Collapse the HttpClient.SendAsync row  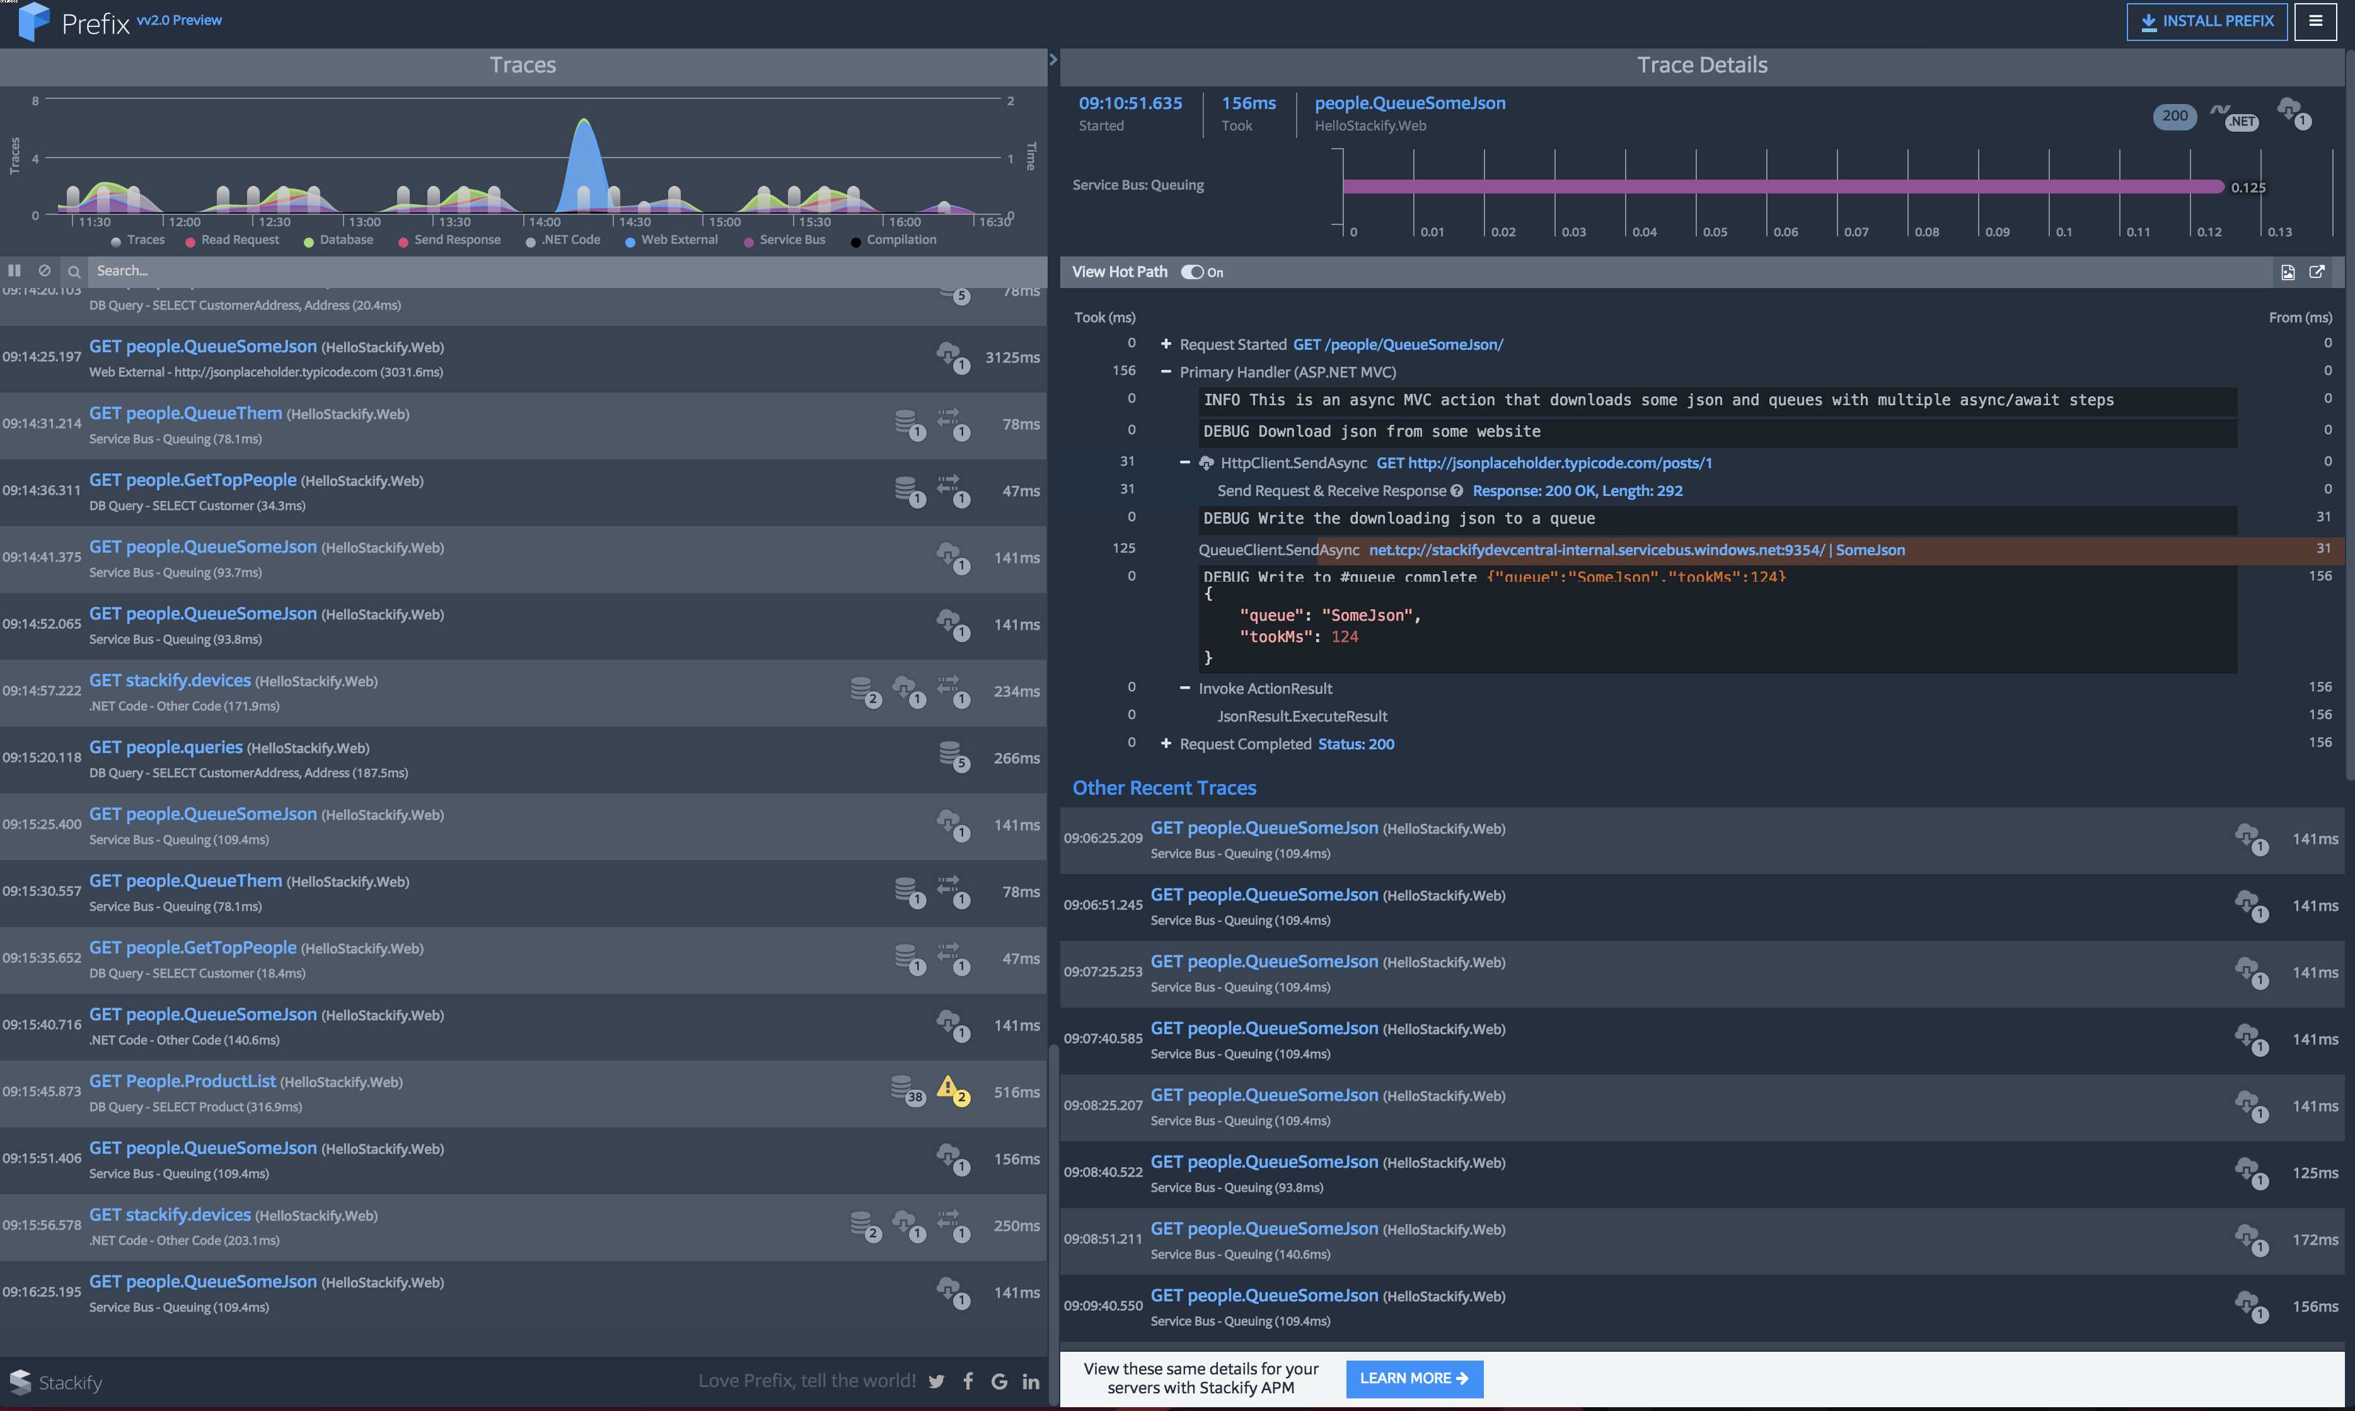1184,463
